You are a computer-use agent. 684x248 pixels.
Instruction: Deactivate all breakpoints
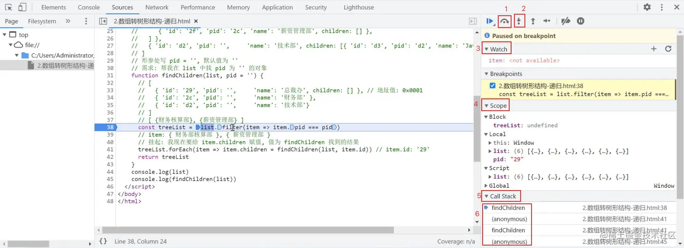tap(566, 21)
